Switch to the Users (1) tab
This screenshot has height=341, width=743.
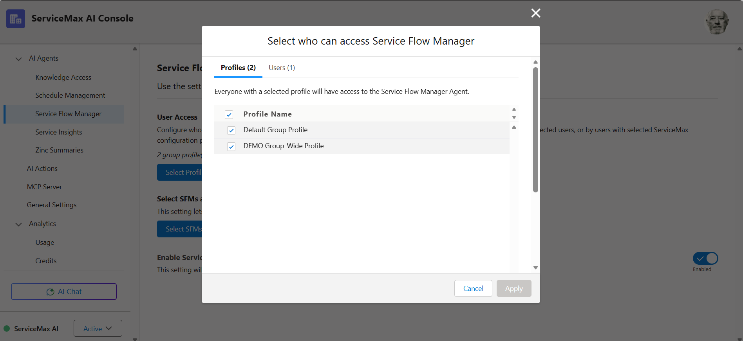[x=282, y=68]
